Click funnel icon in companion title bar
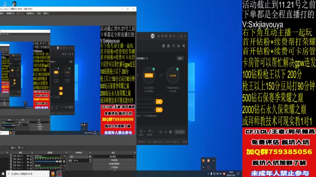The image size is (316, 177). pos(170,36)
